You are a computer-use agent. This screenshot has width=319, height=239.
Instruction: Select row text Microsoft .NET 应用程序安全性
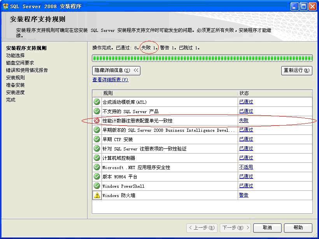pos(136,167)
